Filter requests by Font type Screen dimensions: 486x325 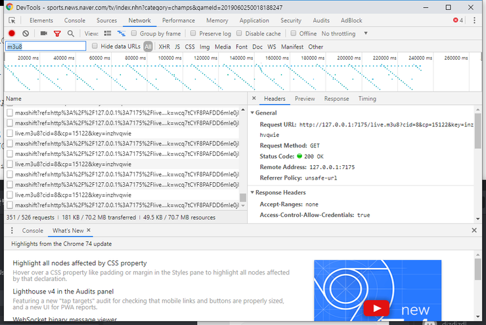242,47
